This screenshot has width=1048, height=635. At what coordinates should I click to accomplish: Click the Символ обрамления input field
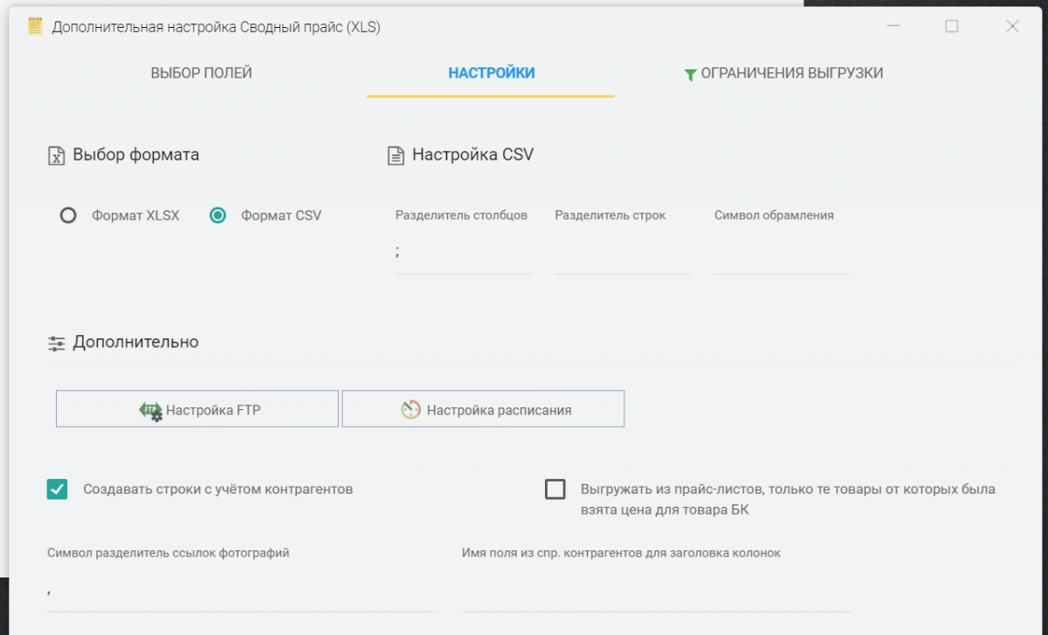pyautogui.click(x=782, y=254)
